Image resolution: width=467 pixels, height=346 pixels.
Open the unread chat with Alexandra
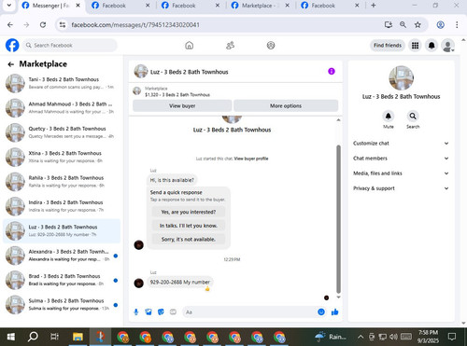[62, 256]
